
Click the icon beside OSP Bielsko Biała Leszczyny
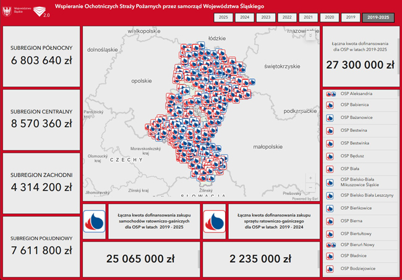(330, 196)
